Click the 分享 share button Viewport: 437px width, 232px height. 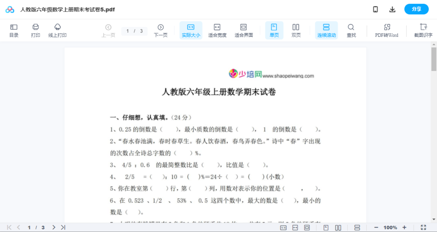[x=416, y=9]
